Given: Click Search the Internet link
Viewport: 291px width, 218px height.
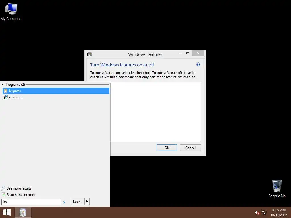Looking at the screenshot, I should pos(21,195).
